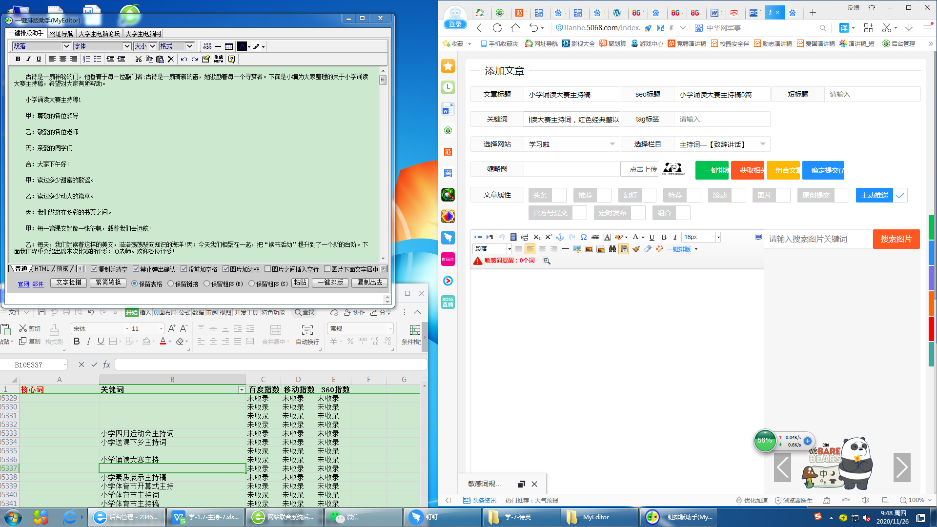This screenshot has width=937, height=527.
Task: Click the 生成META icon in MyEditor
Action: click(219, 59)
